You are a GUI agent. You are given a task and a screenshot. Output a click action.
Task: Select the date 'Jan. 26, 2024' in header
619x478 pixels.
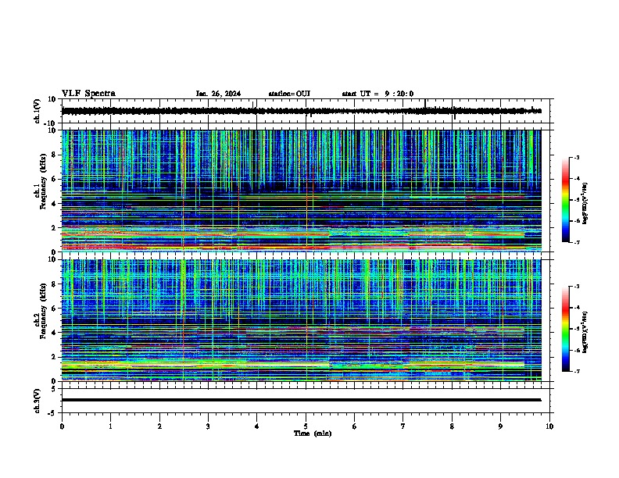[x=218, y=94]
